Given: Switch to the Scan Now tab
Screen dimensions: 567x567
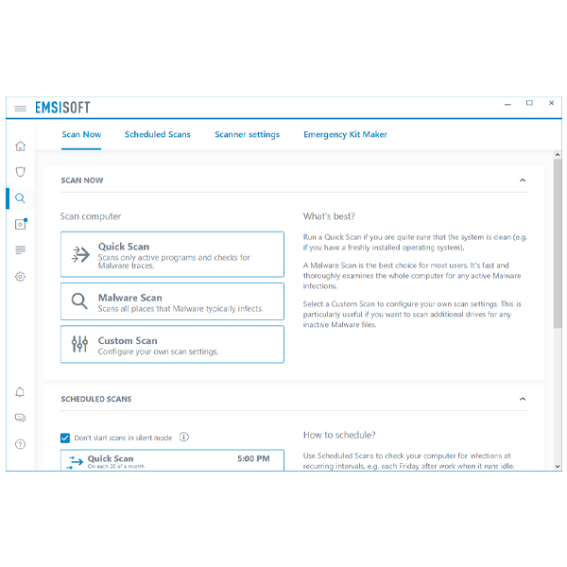Looking at the screenshot, I should click(x=81, y=134).
